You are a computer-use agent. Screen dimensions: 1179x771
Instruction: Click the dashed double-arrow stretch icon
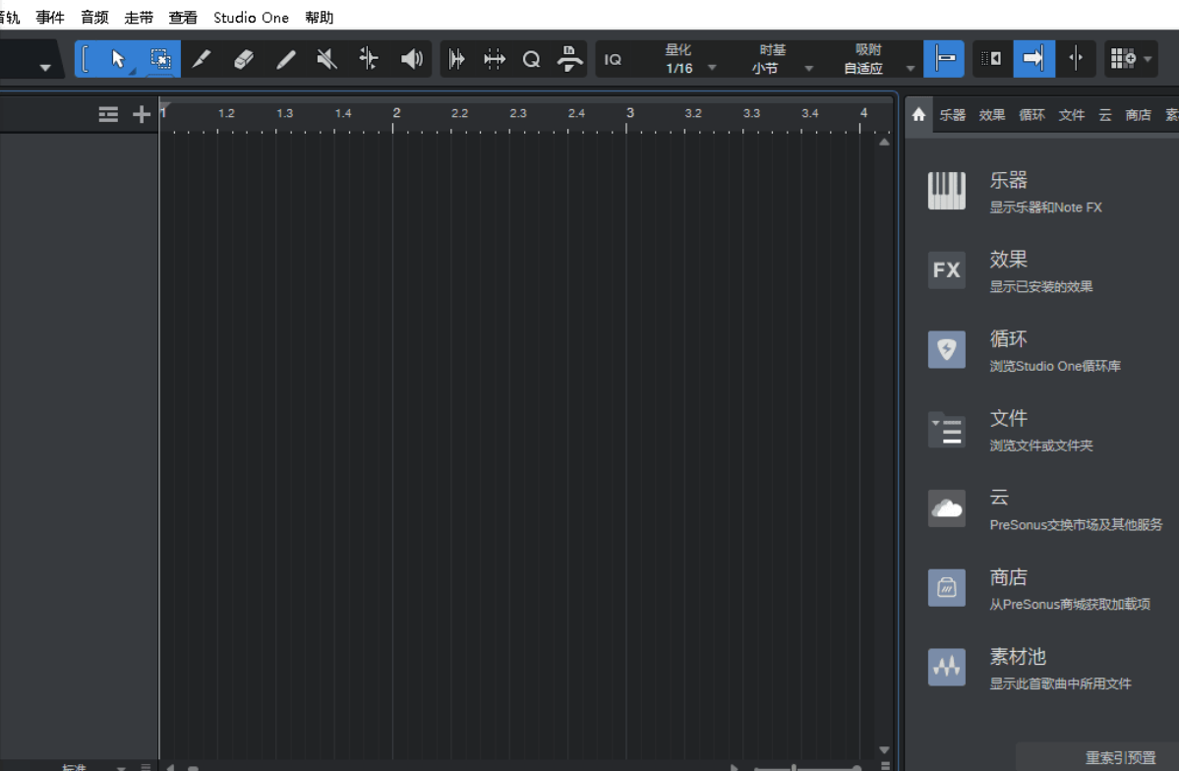[x=494, y=59]
